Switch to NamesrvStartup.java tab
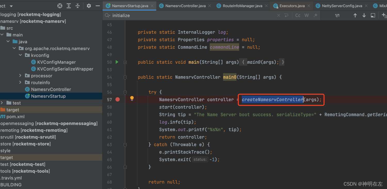The width and height of the screenshot is (387, 189). point(130,6)
